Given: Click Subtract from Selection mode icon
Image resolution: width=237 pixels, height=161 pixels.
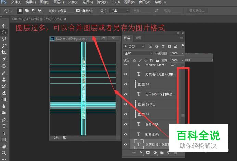Looking at the screenshot, I should coord(34,11).
